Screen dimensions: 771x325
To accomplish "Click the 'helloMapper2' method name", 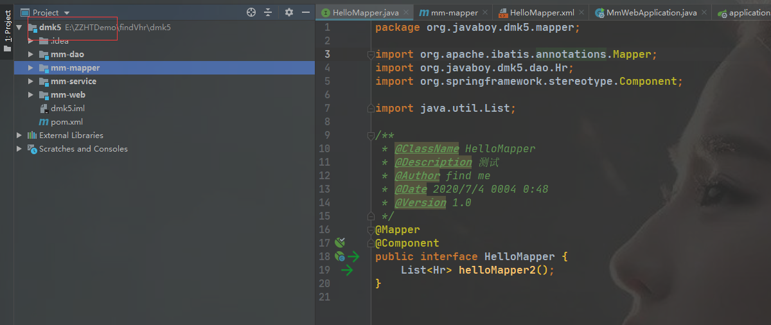I will pyautogui.click(x=497, y=270).
